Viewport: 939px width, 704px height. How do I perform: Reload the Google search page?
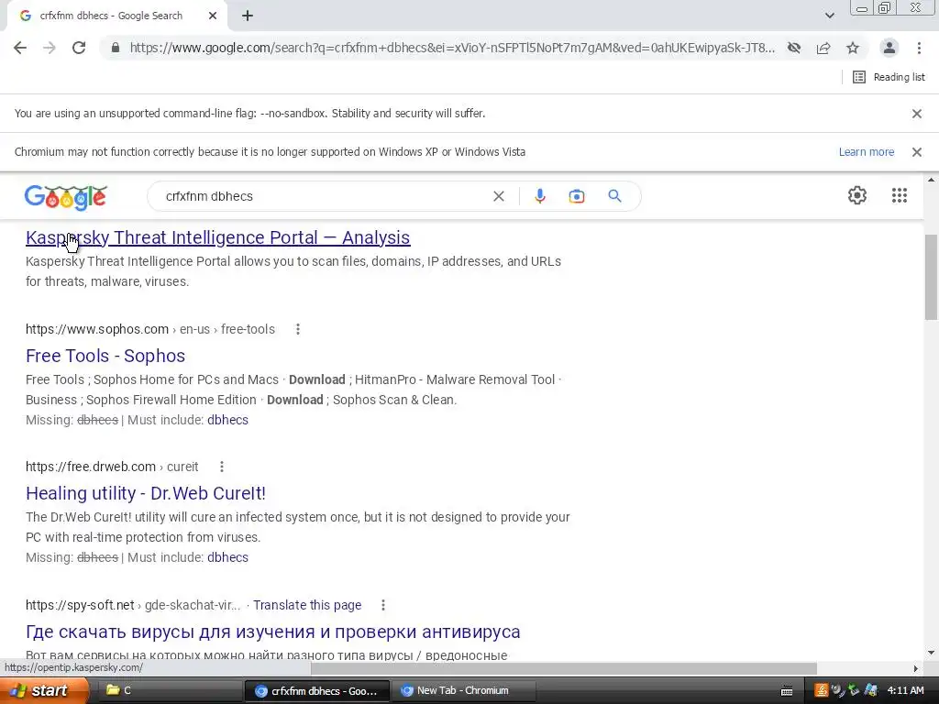[79, 48]
